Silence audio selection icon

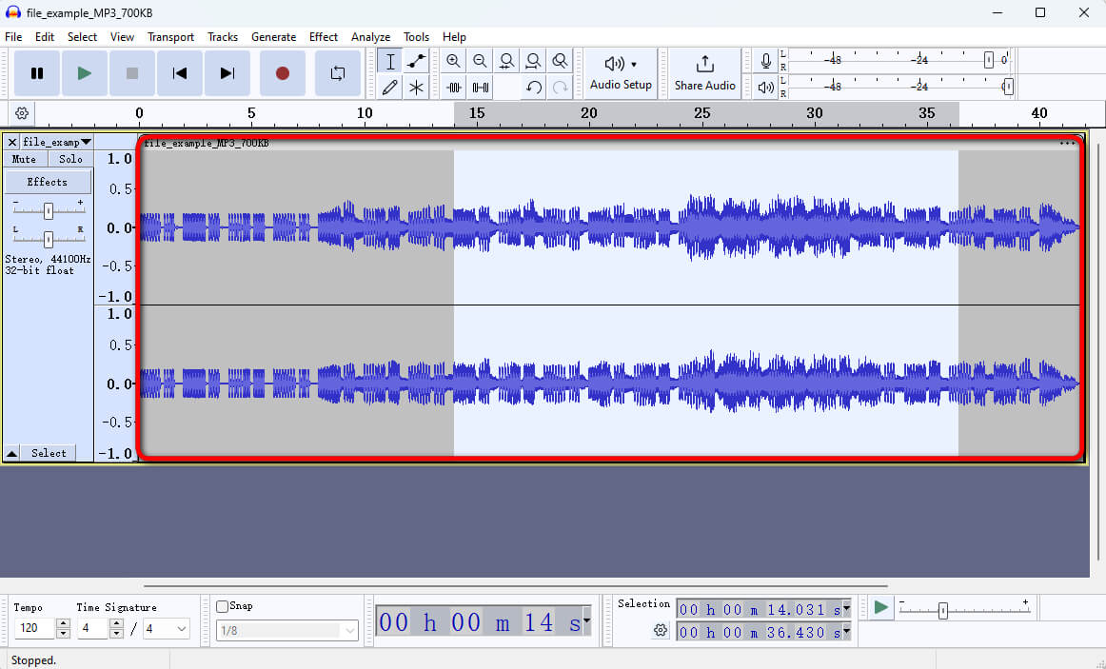[481, 88]
